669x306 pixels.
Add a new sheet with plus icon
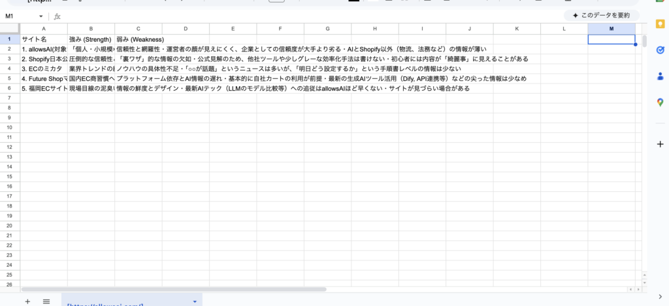pyautogui.click(x=27, y=301)
